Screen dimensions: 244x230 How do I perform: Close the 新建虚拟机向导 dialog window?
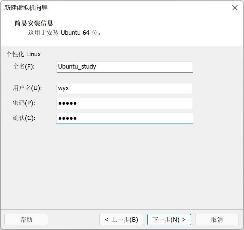coord(235,8)
